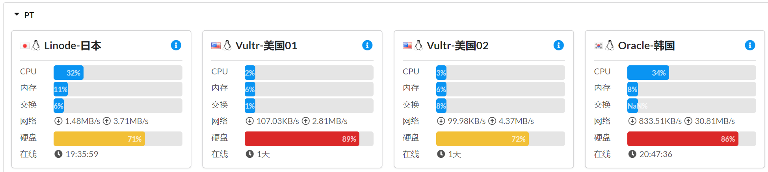
Task: Click the Vultr-美国02 server title
Action: pyautogui.click(x=457, y=46)
